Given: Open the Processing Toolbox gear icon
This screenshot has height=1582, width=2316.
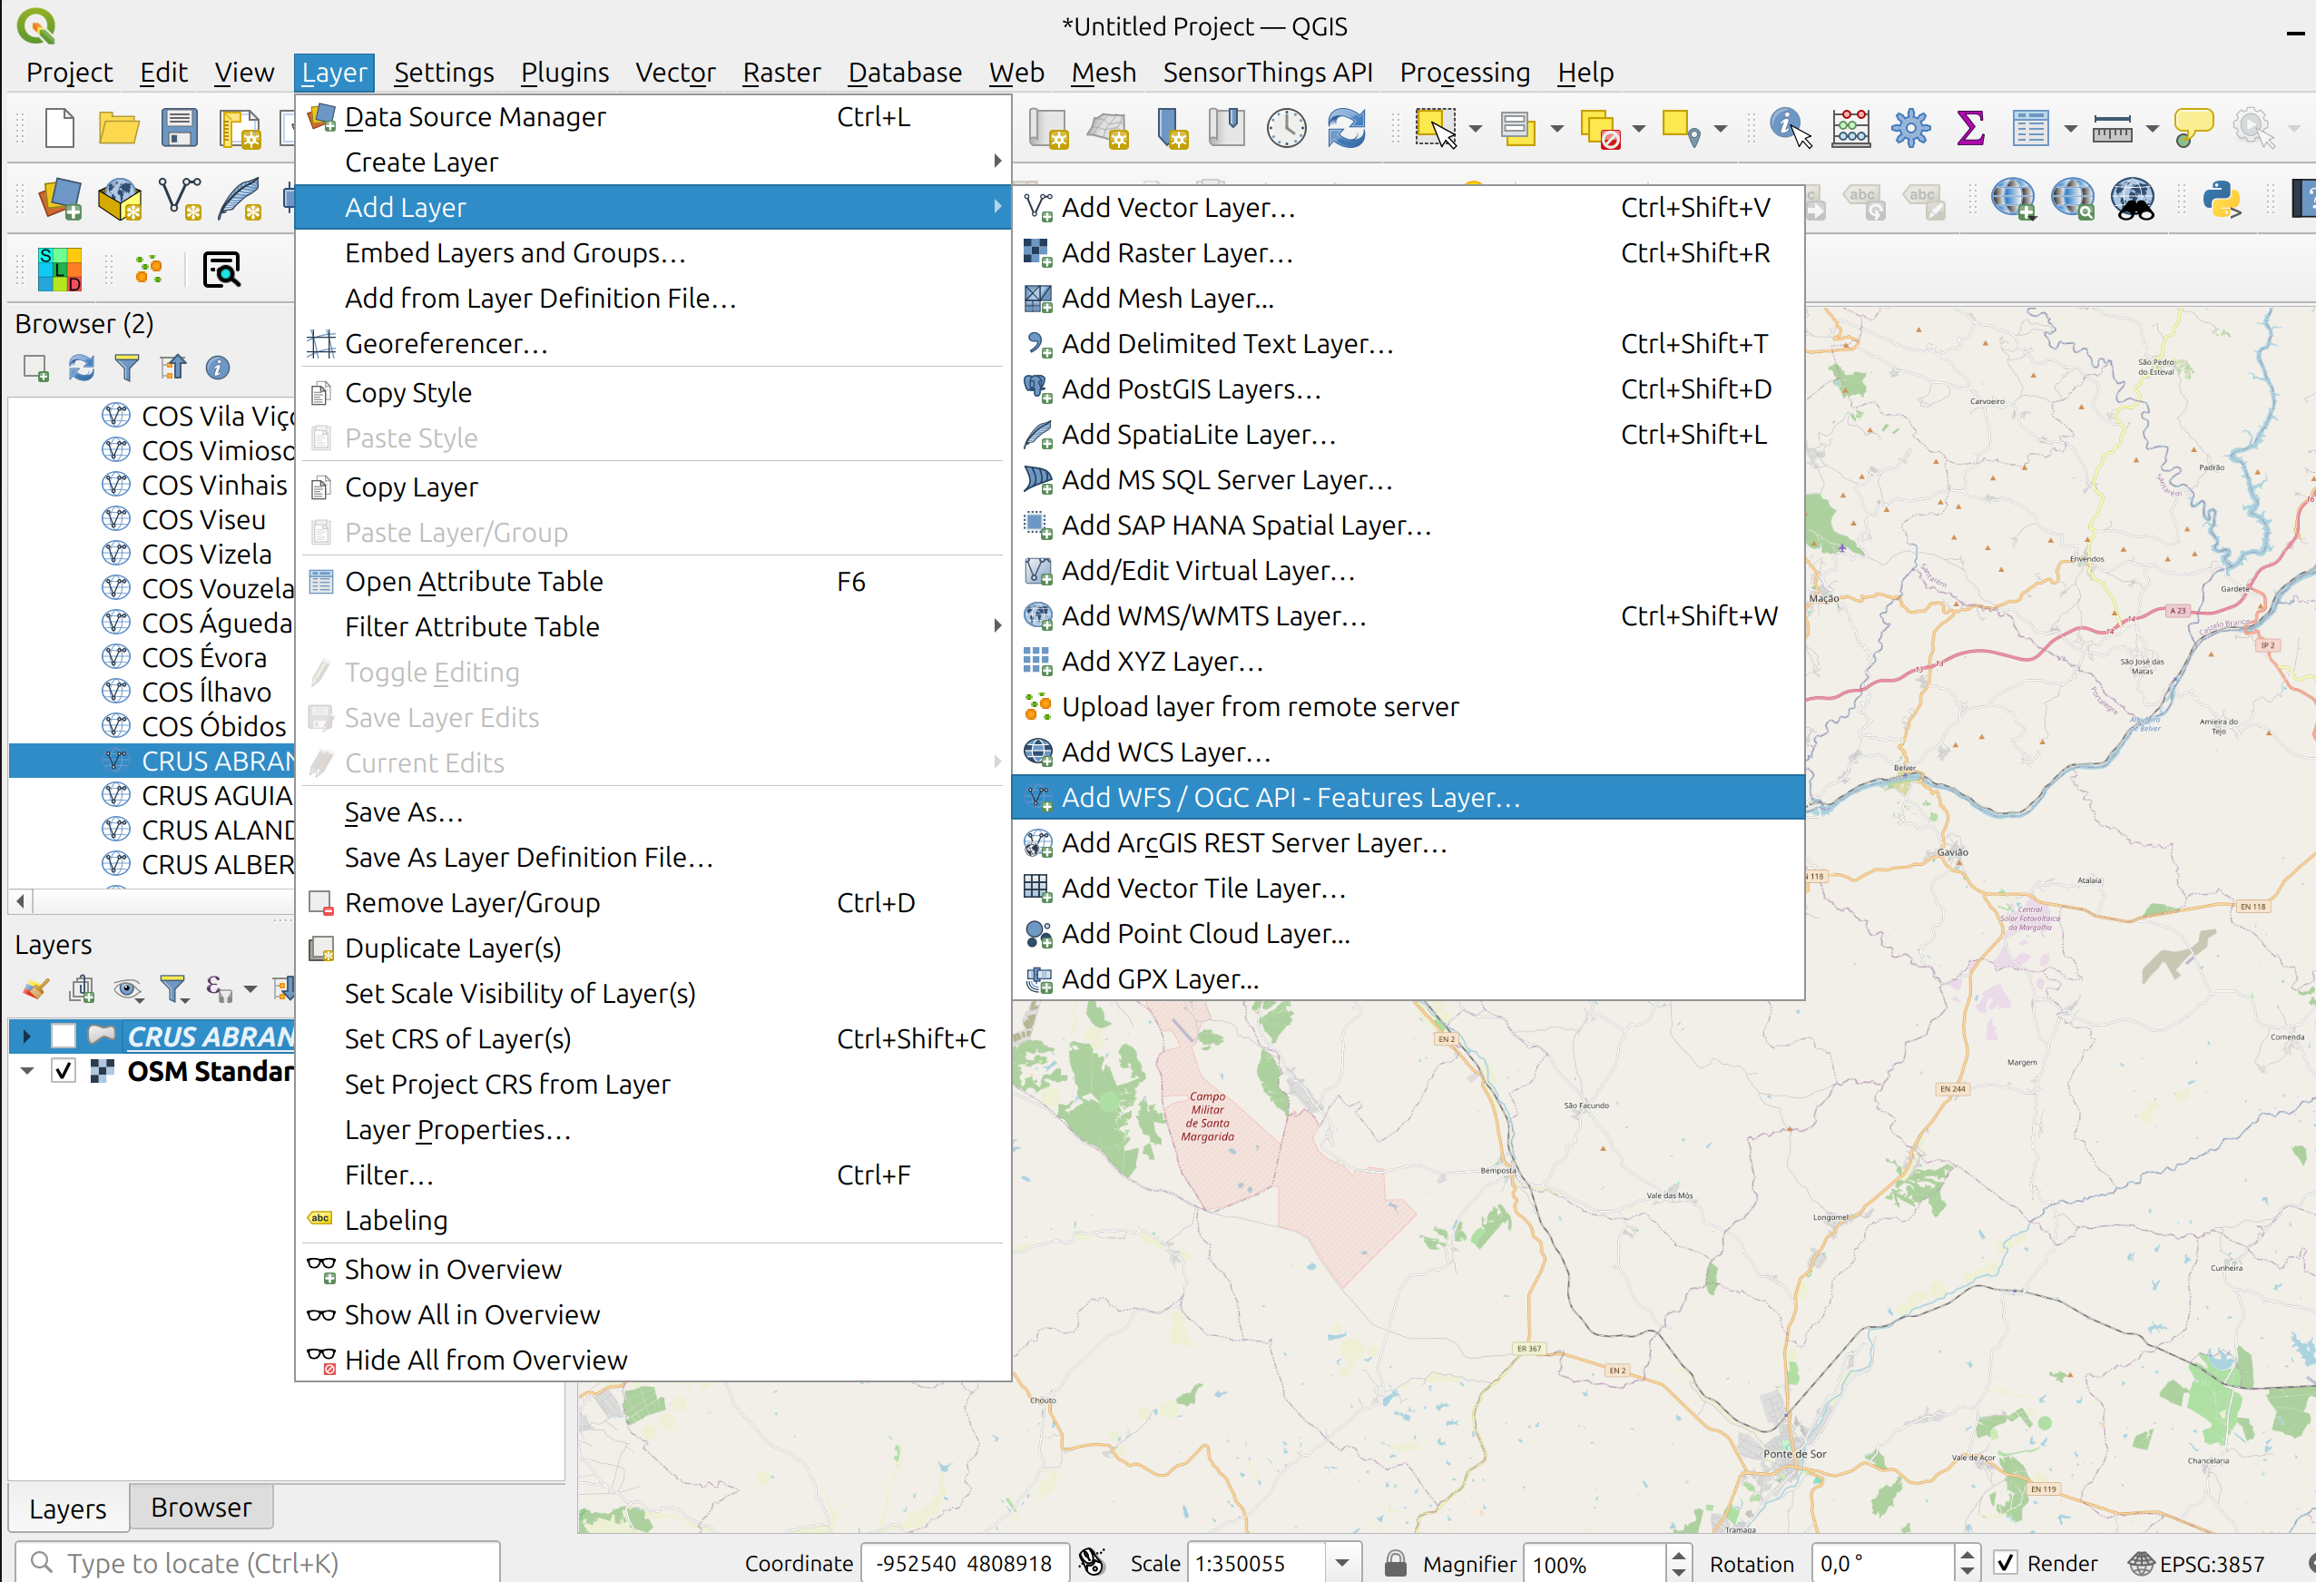Looking at the screenshot, I should [x=1910, y=129].
